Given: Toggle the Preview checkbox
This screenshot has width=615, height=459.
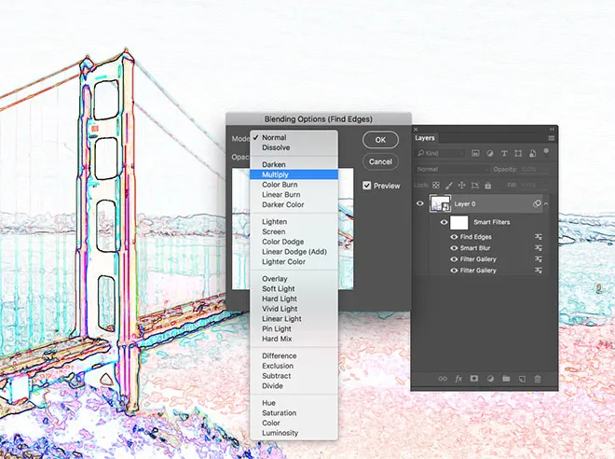Looking at the screenshot, I should [368, 186].
